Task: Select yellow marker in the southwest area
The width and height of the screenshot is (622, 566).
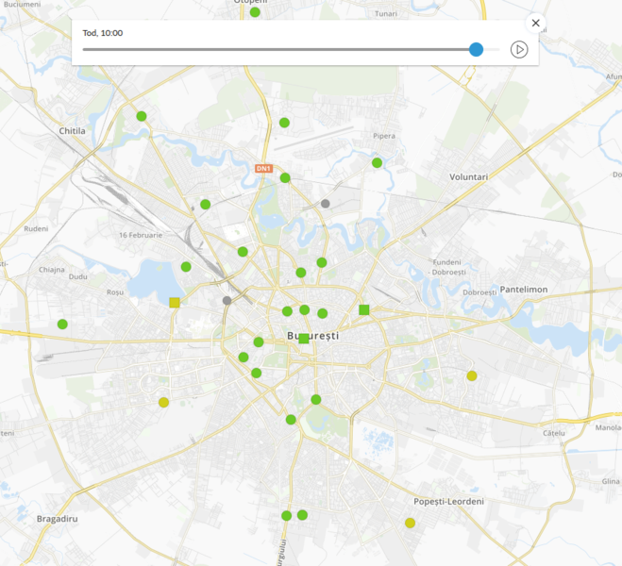Action: [x=163, y=402]
